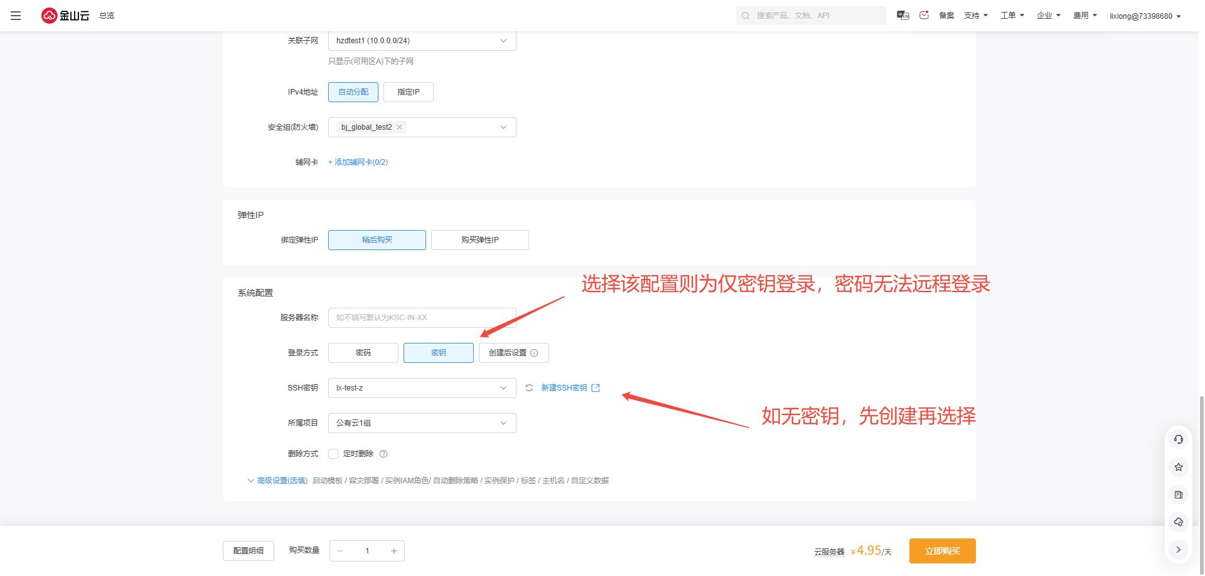Choose 购买弹性IP option
This screenshot has height=576, width=1205.
click(480, 240)
